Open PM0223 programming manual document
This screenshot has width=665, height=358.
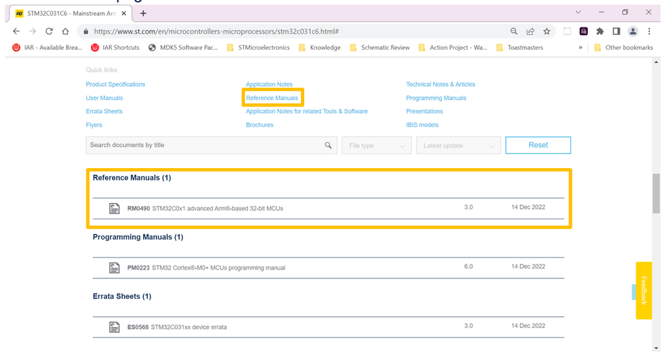click(x=206, y=268)
